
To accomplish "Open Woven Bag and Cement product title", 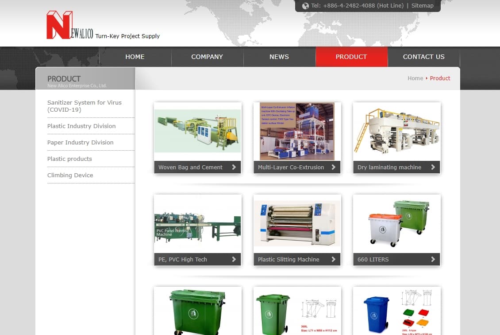I will [190, 167].
